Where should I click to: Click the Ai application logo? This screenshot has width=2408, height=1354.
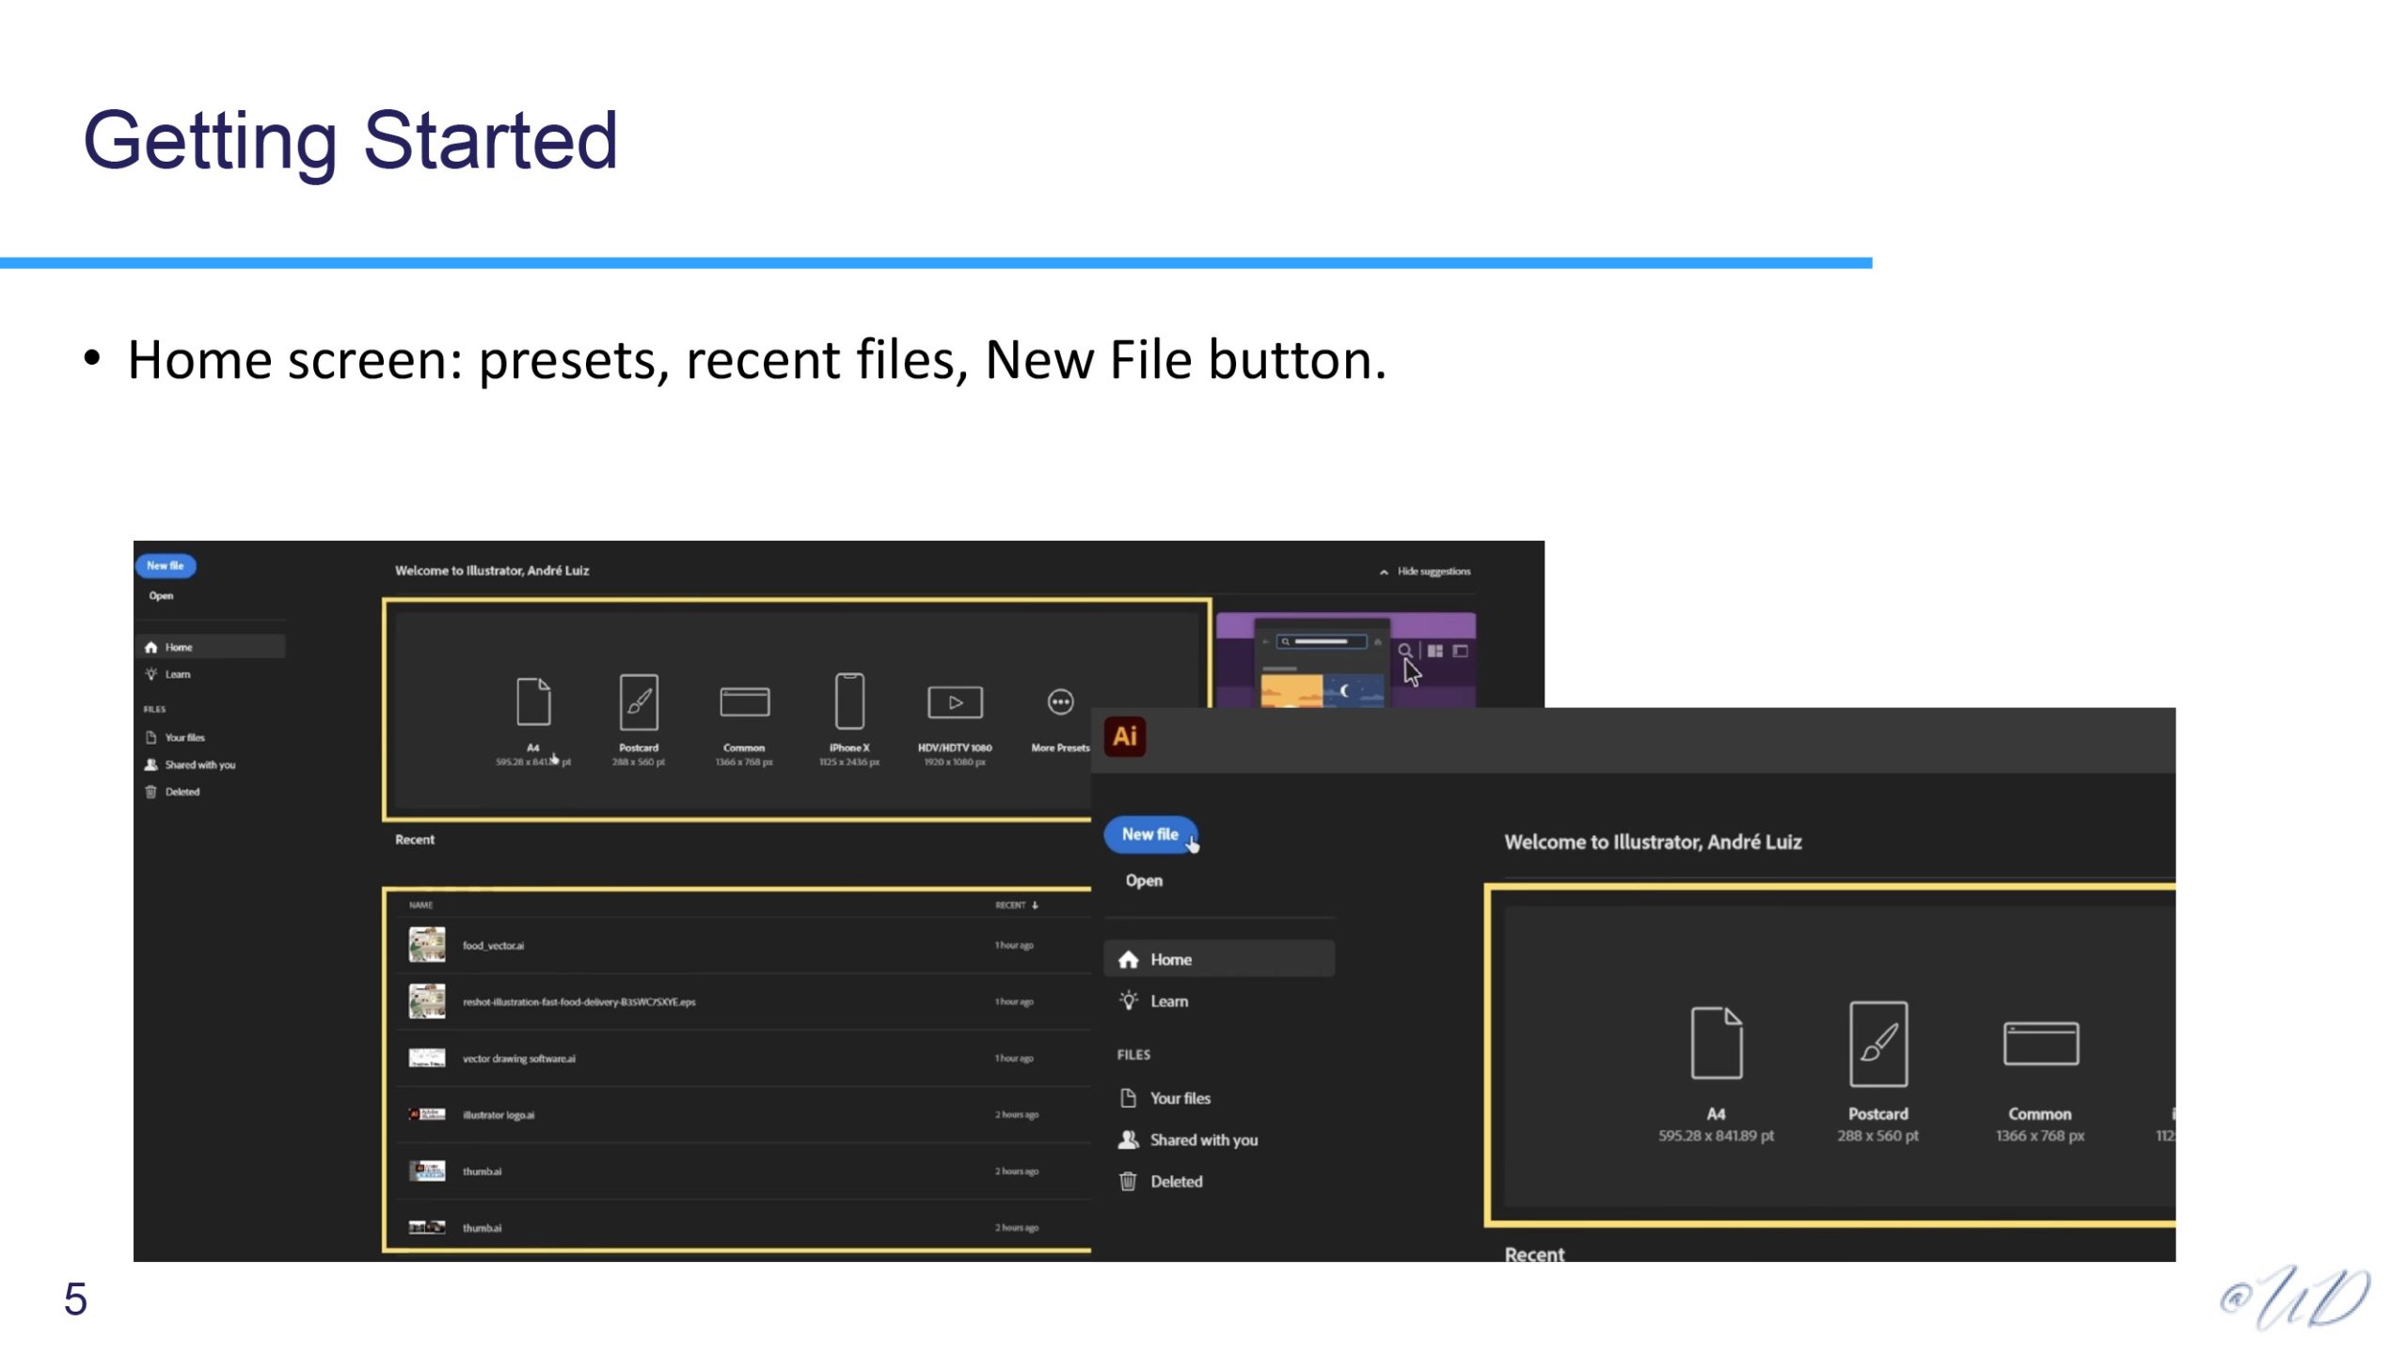tap(1125, 736)
